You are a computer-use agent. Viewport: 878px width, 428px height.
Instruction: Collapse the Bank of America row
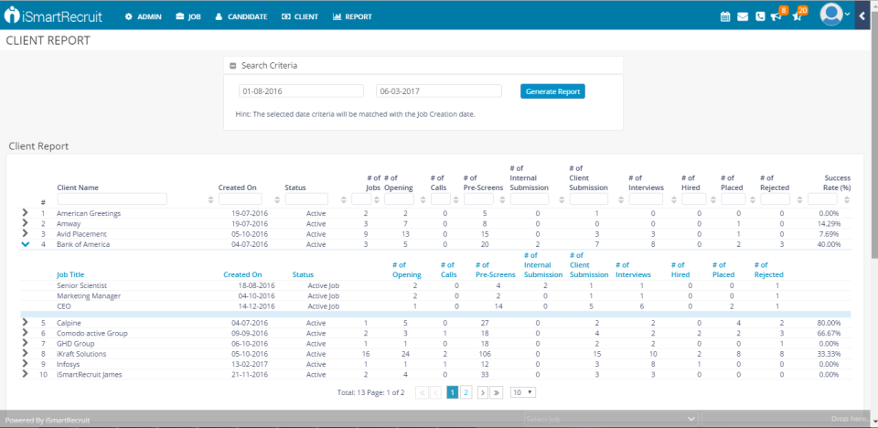(25, 244)
